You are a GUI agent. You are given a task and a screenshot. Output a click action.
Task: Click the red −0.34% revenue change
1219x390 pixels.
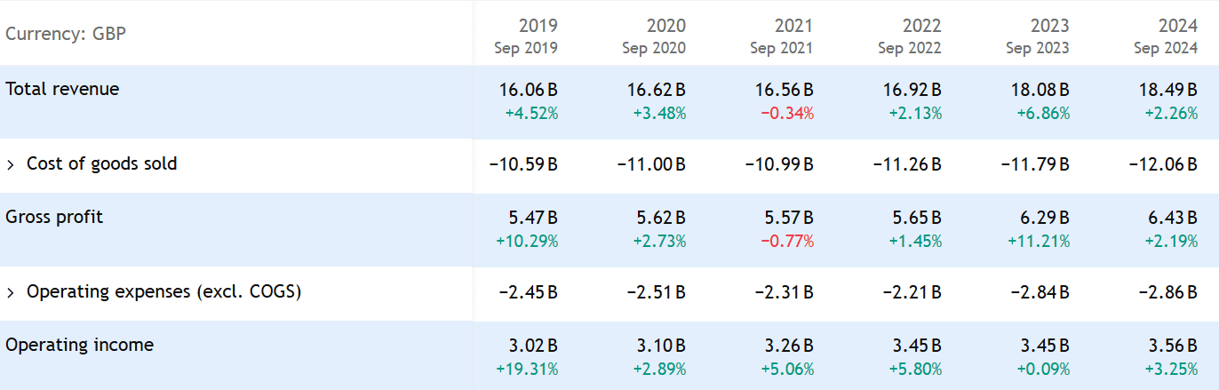(787, 114)
